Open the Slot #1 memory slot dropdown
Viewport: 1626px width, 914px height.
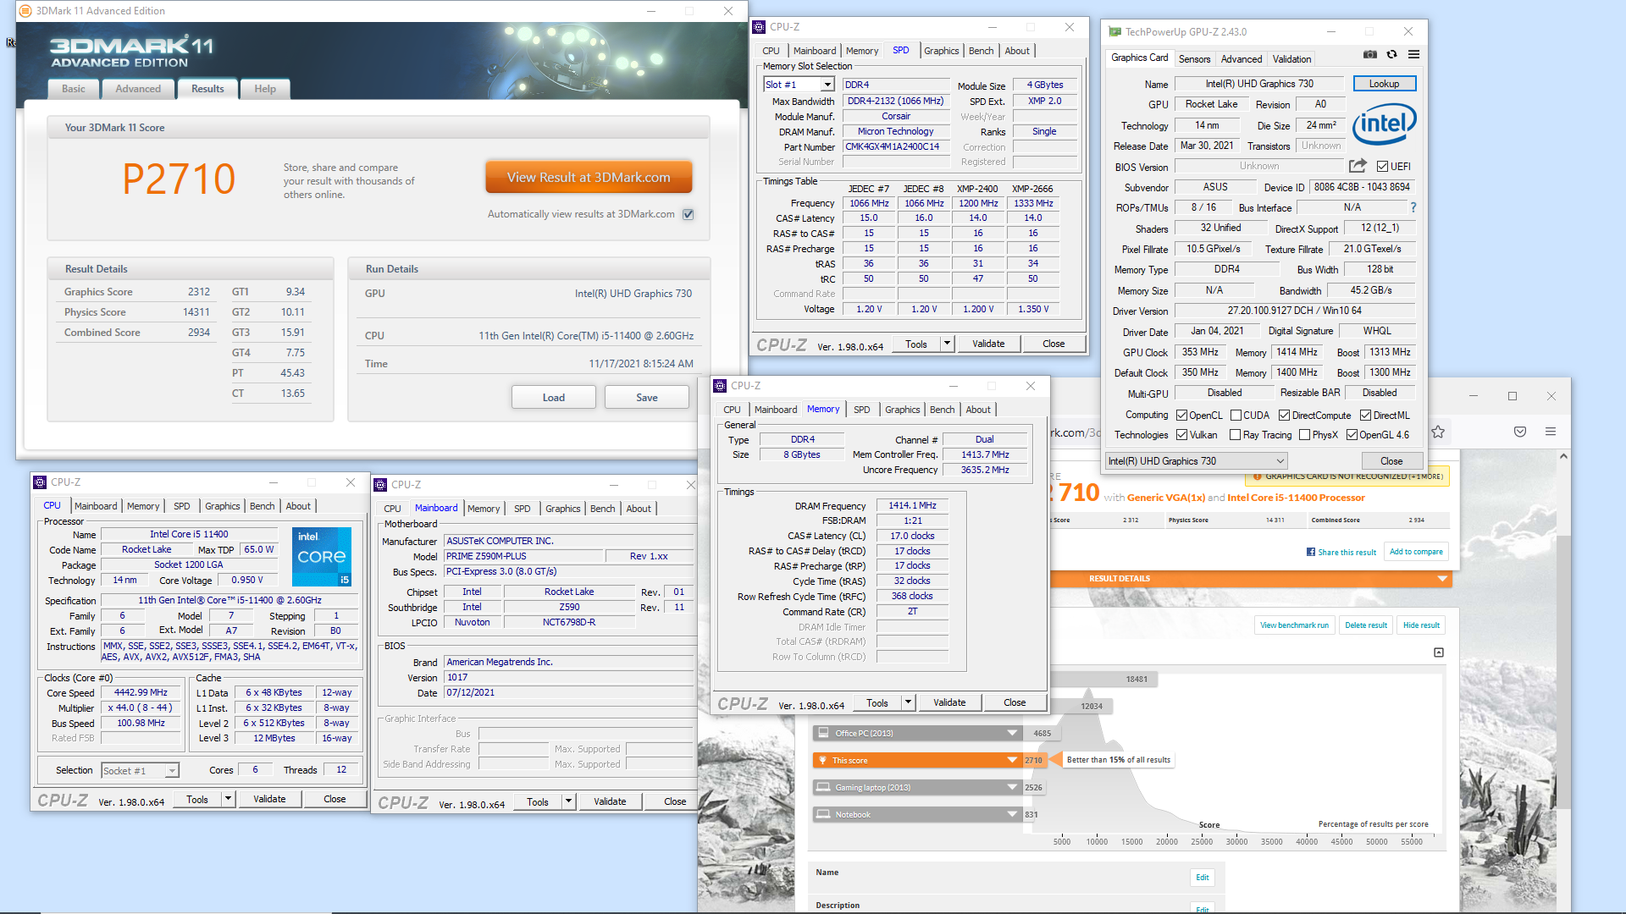click(827, 85)
